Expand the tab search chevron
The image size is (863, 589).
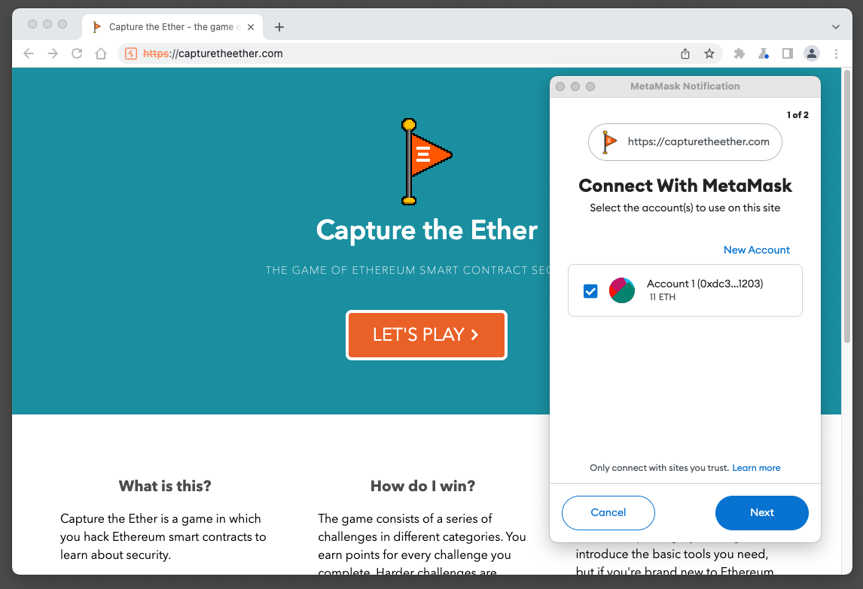835,27
